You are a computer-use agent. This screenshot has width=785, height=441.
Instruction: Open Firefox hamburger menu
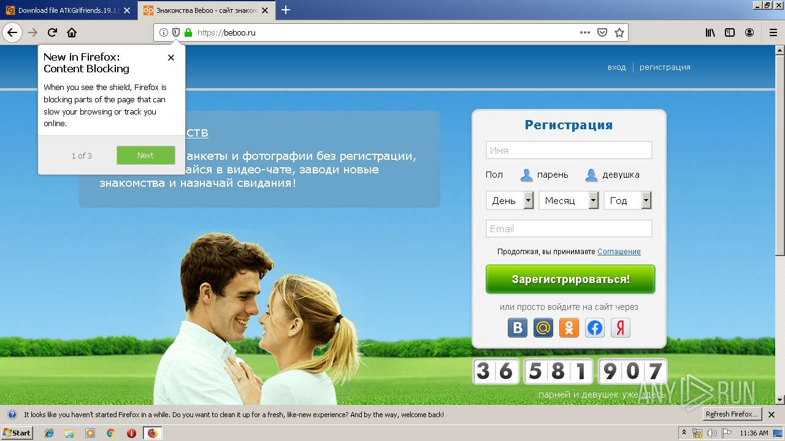coord(773,32)
